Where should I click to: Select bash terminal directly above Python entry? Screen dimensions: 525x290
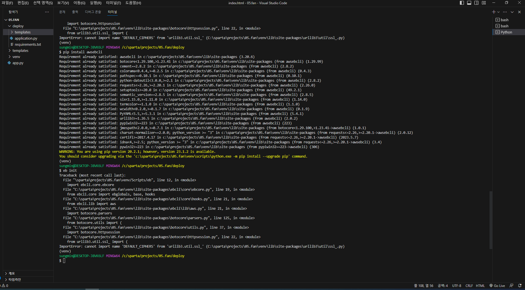point(509,26)
